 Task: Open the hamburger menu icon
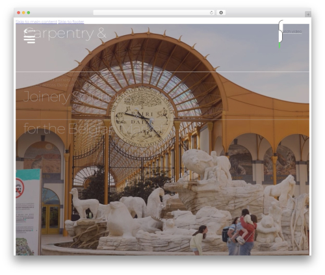(x=29, y=40)
